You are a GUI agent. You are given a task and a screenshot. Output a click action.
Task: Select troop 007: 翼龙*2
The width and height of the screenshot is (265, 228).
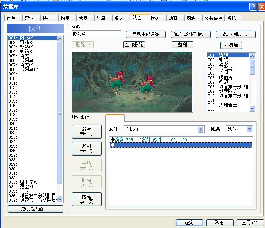[x=32, y=65]
